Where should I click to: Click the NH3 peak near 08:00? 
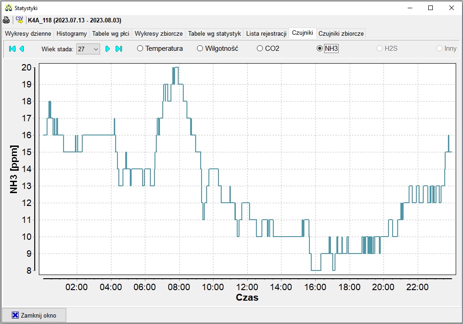point(176,68)
